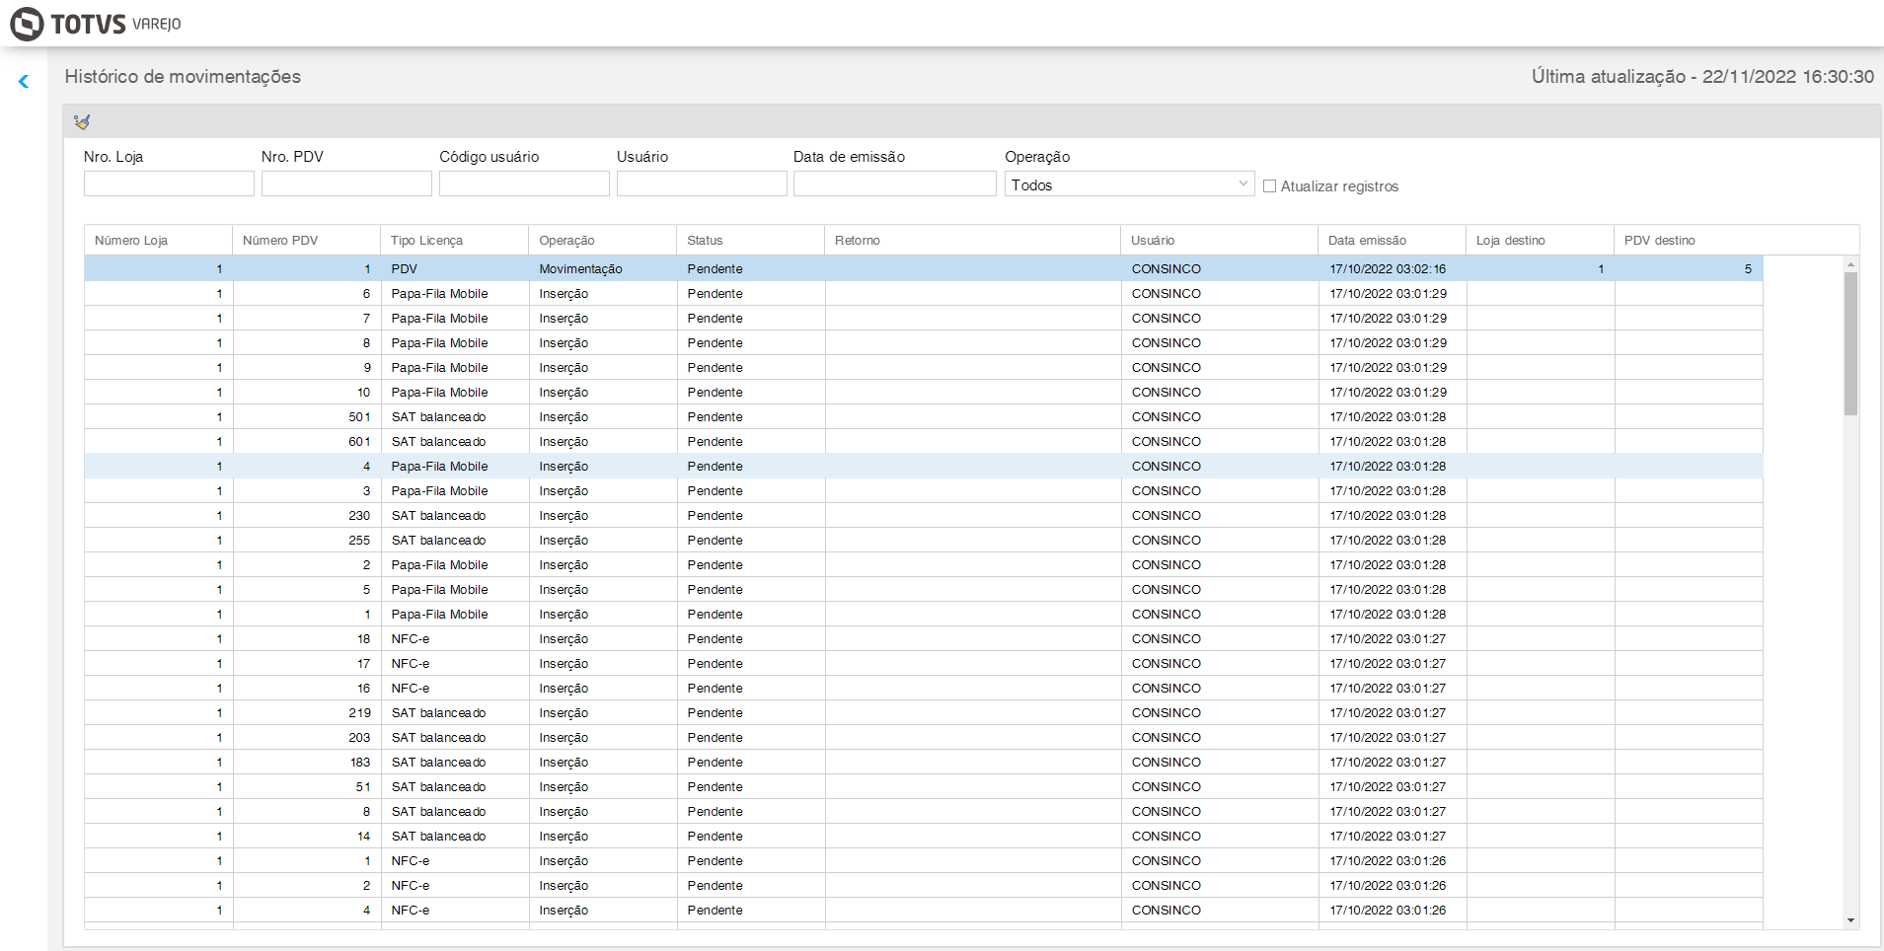This screenshot has width=1884, height=951.
Task: Select the PDV number '203' cell
Action: pos(307,738)
